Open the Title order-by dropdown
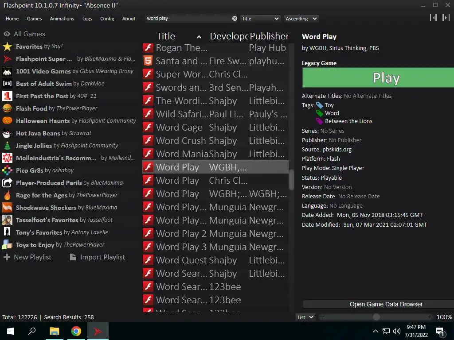This screenshot has width=454, height=340. [x=260, y=19]
